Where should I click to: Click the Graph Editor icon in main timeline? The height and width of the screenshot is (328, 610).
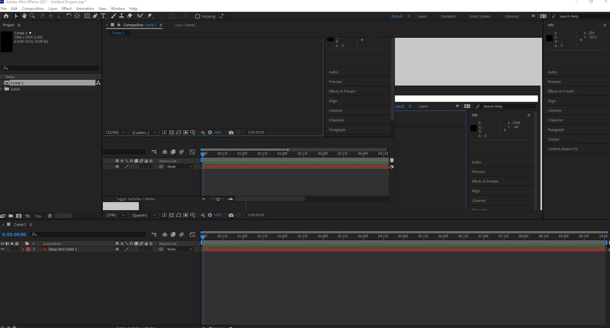(x=192, y=234)
